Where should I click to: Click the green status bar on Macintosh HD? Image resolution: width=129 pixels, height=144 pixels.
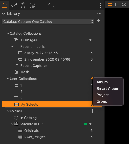(85, 124)
